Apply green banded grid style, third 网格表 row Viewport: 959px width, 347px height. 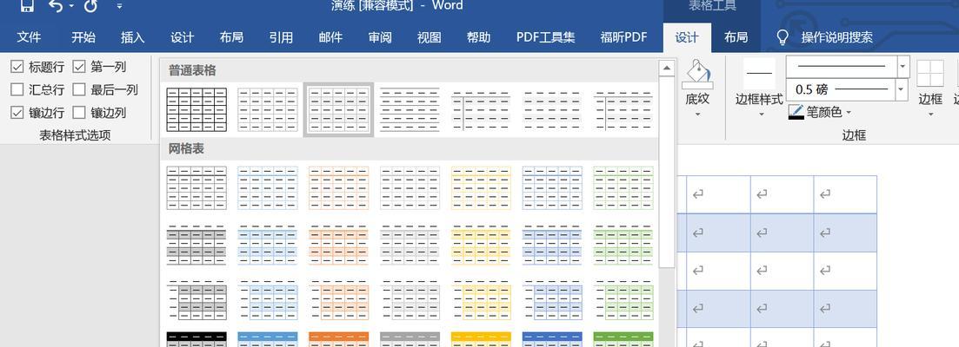coord(623,300)
